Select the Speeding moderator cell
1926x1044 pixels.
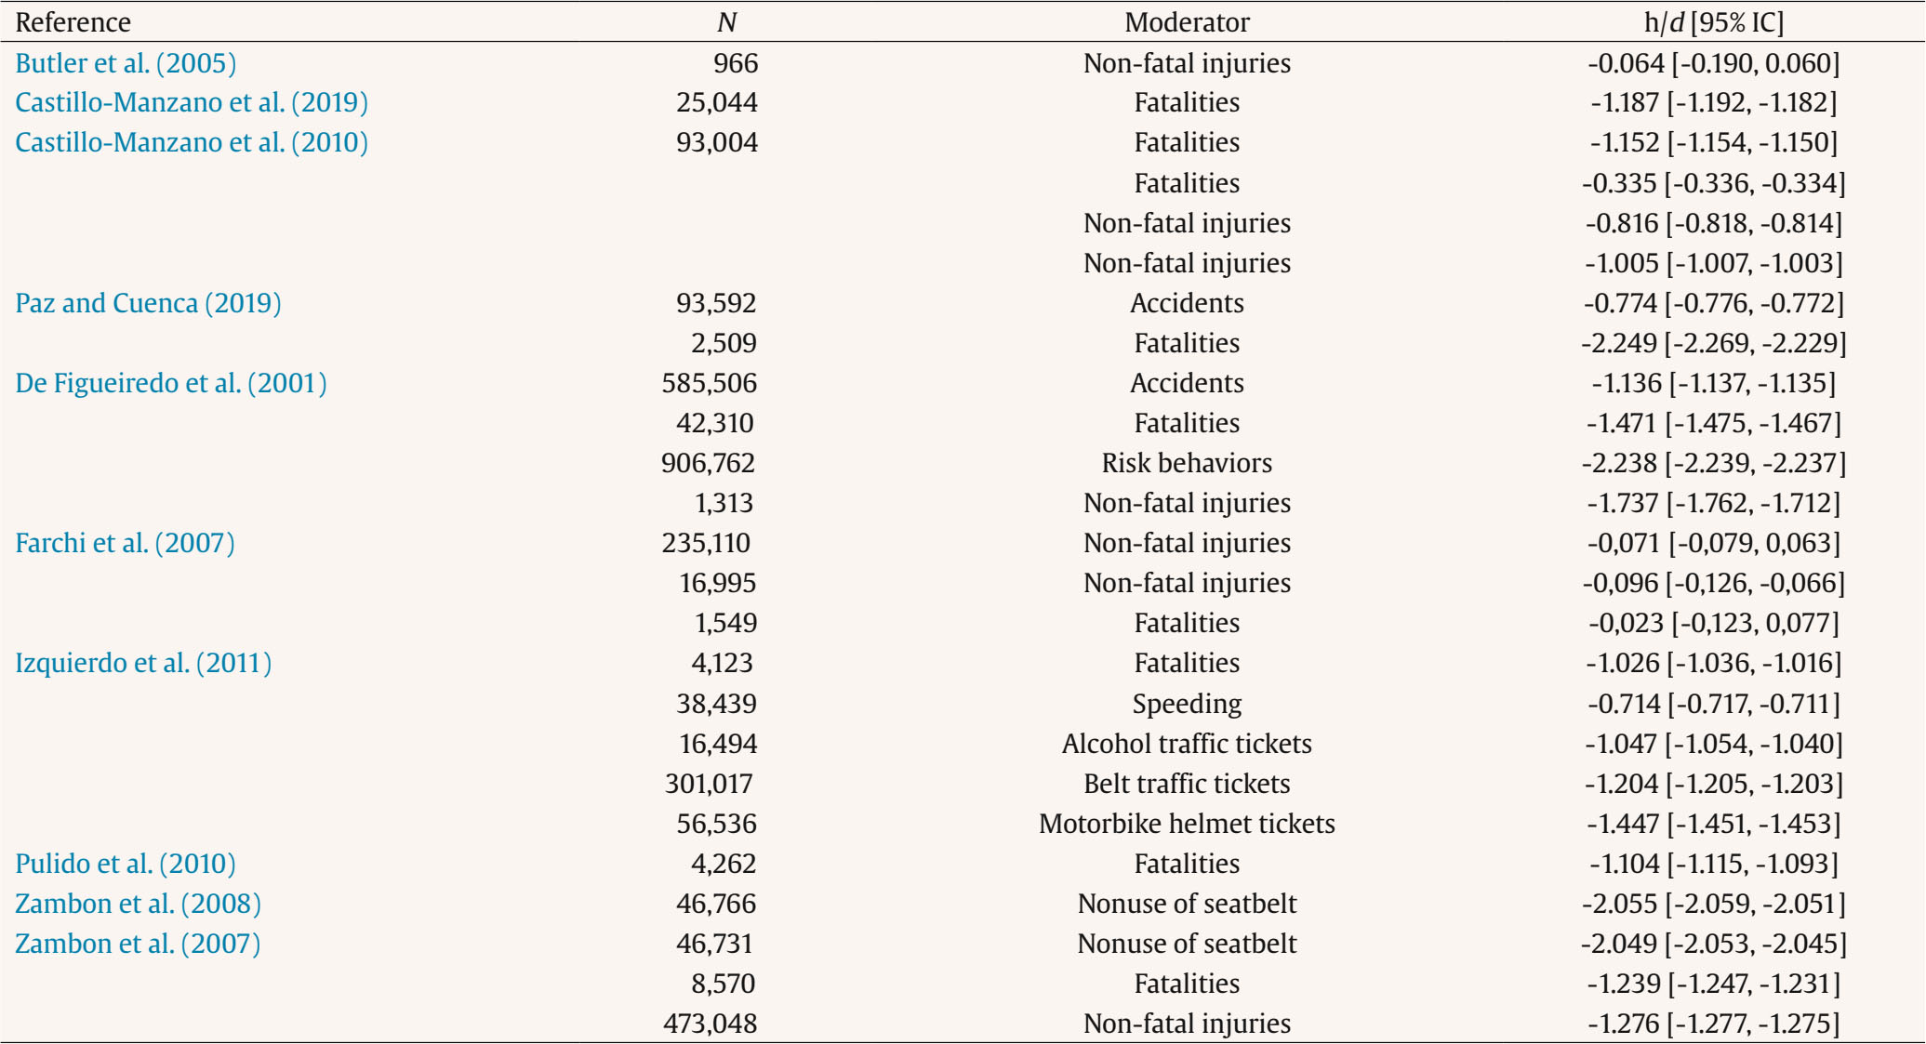point(1187,704)
